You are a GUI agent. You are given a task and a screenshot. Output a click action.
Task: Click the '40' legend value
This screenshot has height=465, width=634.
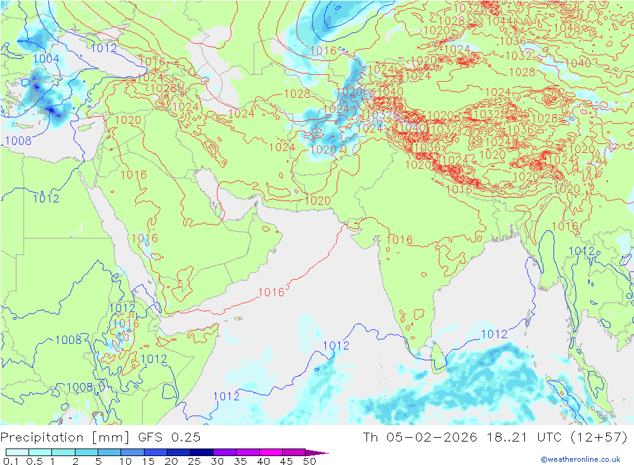264,461
